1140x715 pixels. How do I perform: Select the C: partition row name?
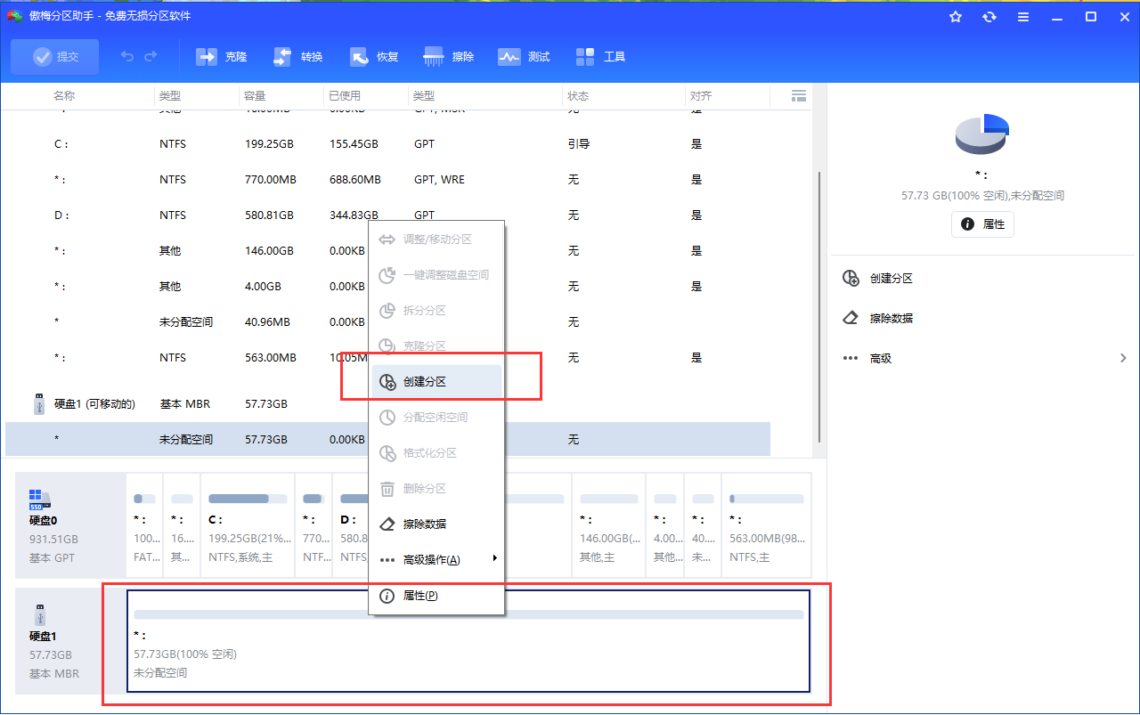[x=61, y=144]
